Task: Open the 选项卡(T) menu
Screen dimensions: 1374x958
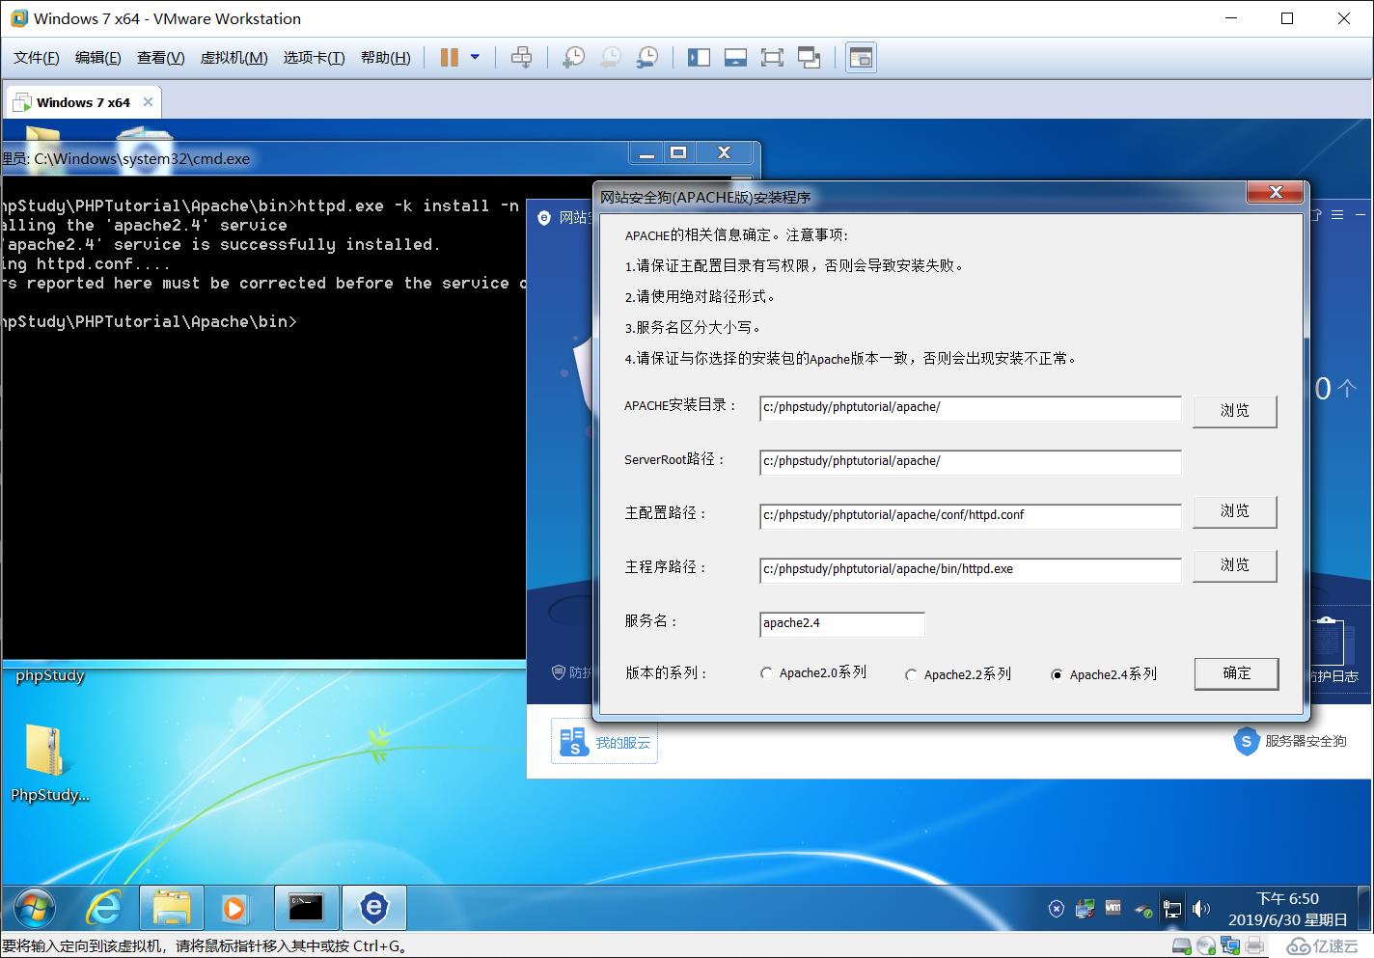Action: point(314,58)
